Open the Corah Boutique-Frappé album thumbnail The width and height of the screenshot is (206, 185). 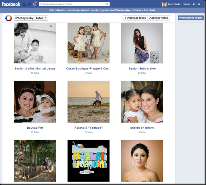[x=88, y=43]
